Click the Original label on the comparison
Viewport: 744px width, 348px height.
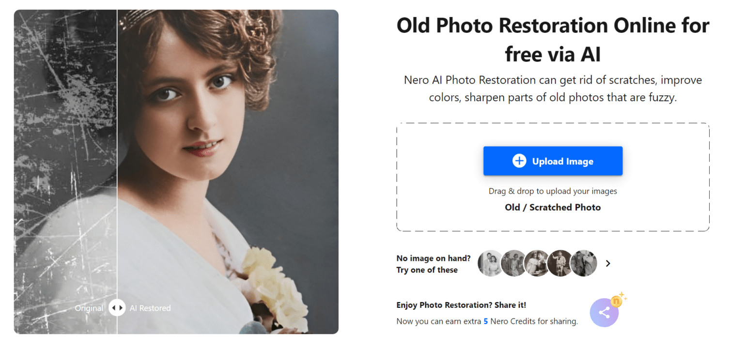[x=89, y=308]
